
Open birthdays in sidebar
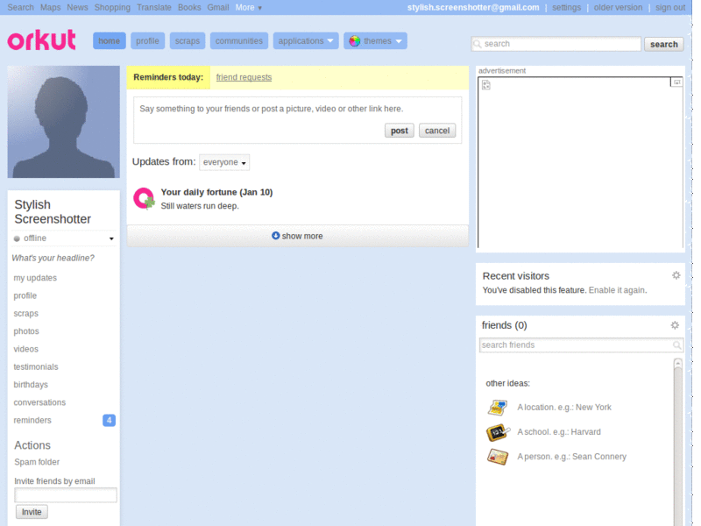point(31,385)
